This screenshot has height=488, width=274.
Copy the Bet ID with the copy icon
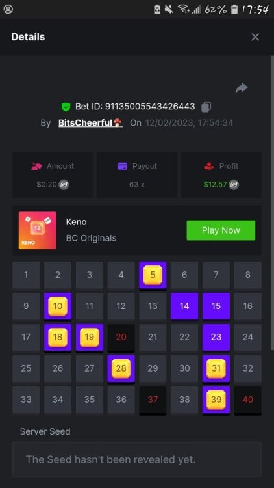(206, 107)
